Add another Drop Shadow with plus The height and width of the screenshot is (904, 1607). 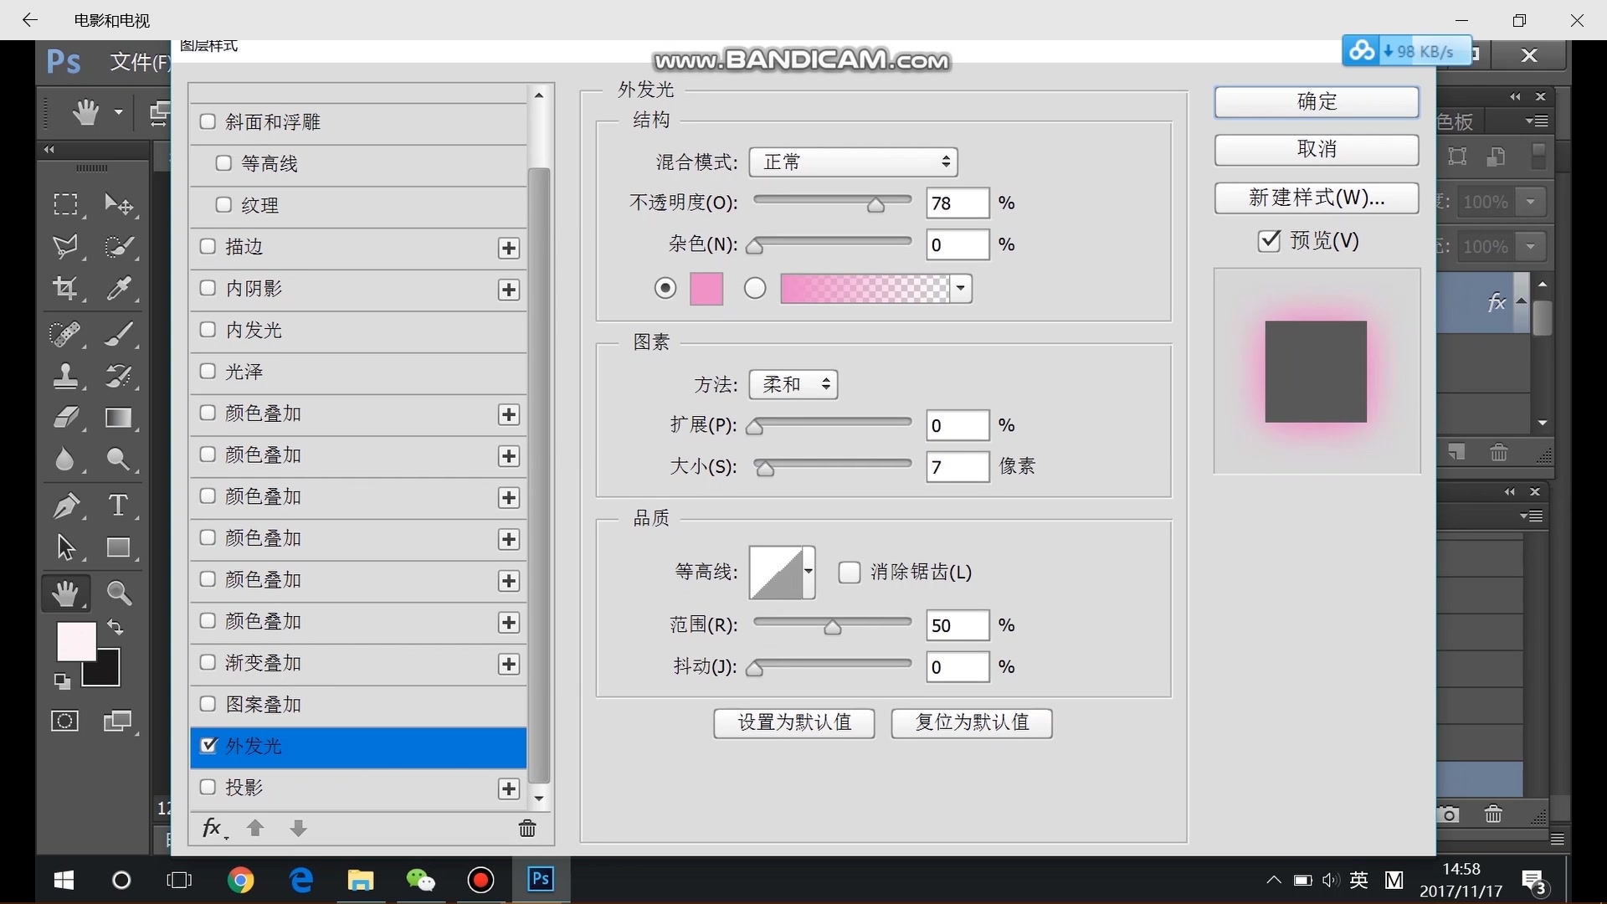coord(509,788)
